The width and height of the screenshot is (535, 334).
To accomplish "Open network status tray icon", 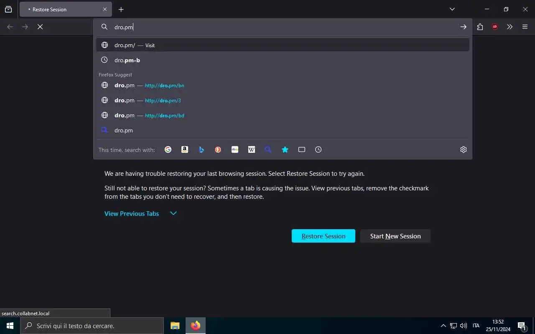I will (x=453, y=326).
